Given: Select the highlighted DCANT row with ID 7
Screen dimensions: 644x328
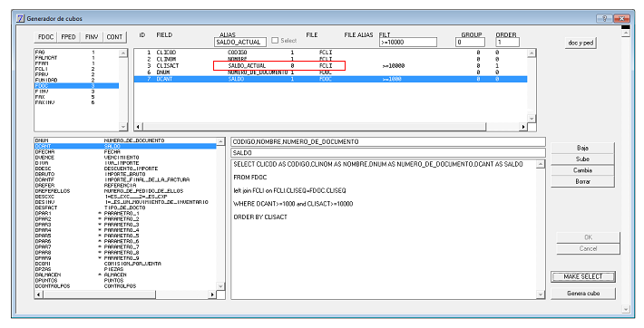Looking at the screenshot, I should [x=330, y=79].
